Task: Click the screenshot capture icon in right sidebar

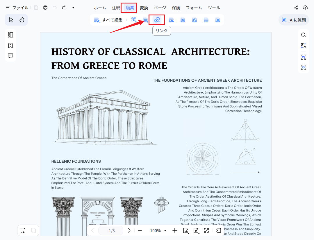Action: [304, 57]
